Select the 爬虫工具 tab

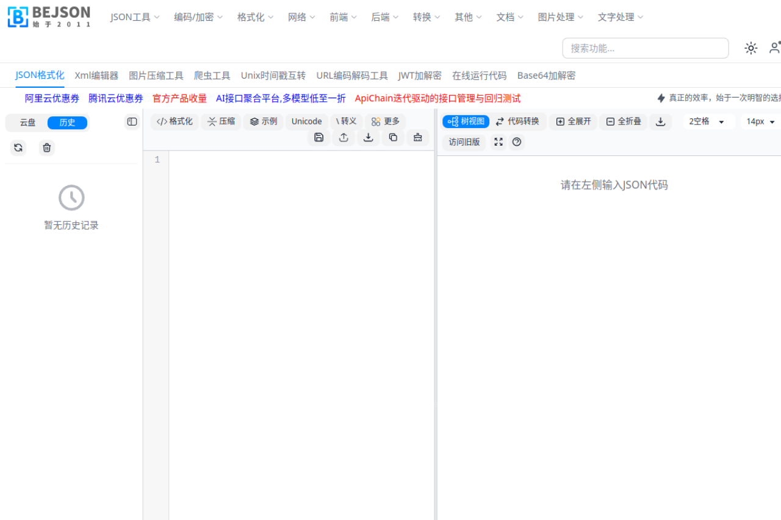[212, 76]
